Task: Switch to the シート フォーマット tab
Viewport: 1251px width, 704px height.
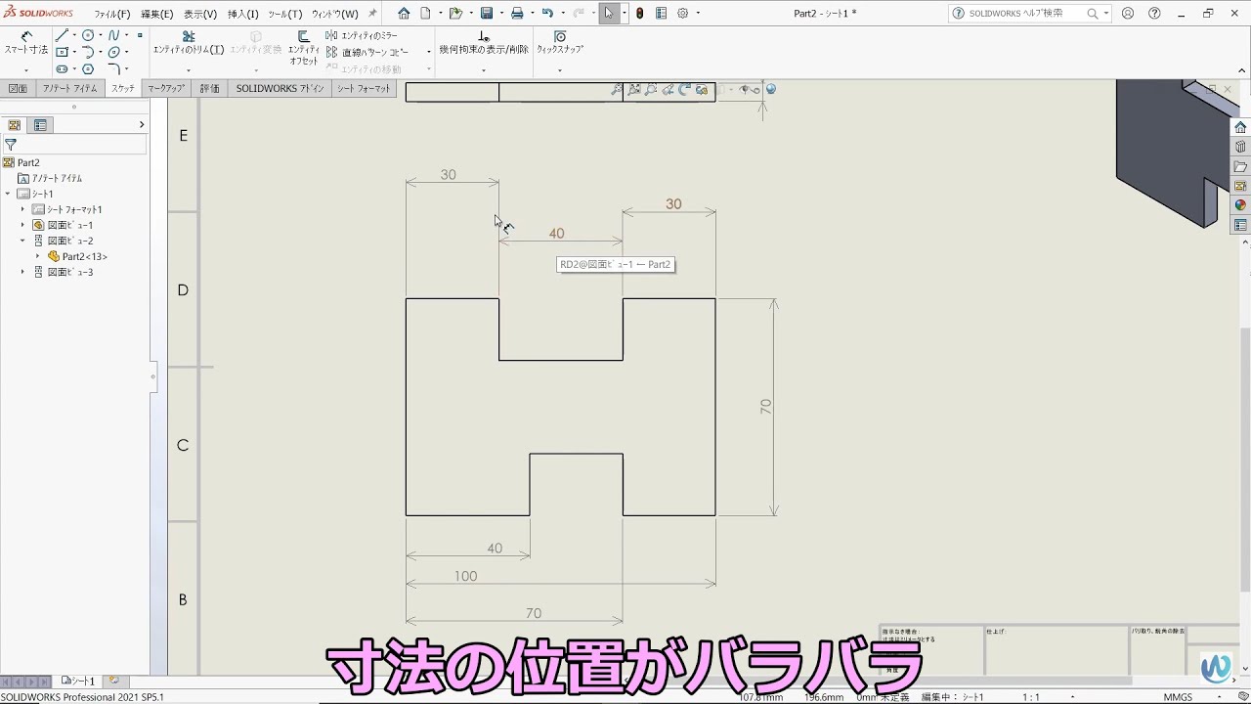Action: coord(364,88)
